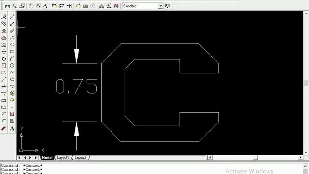Click the vertical scrollbar up arrow
The width and height of the screenshot is (309, 174).
tap(306, 14)
